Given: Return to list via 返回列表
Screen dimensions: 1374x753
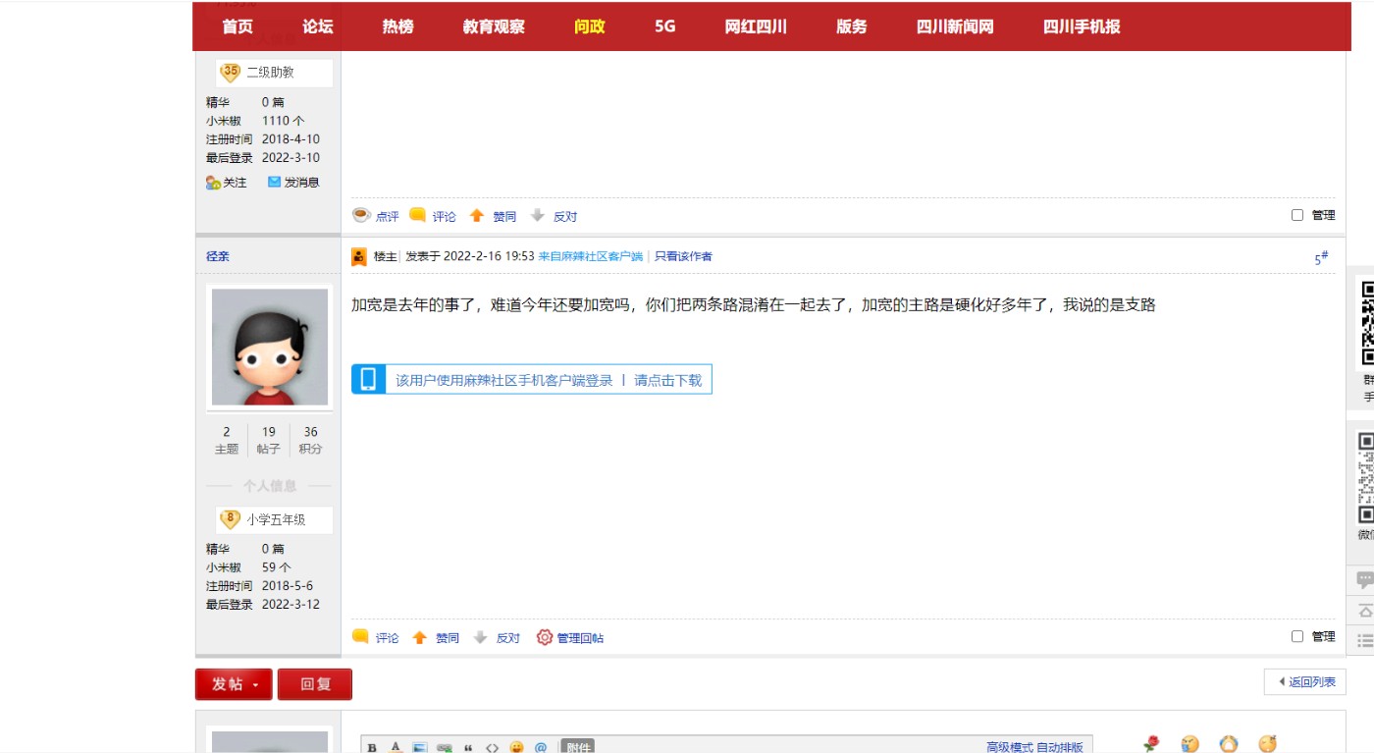Looking at the screenshot, I should tap(1305, 681).
